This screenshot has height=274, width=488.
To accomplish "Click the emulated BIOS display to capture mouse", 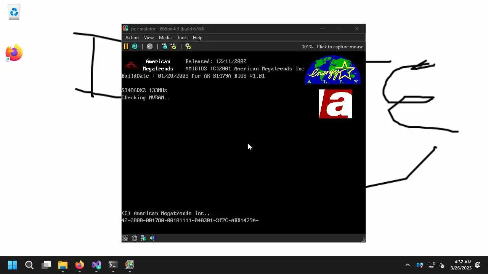I will [243, 142].
